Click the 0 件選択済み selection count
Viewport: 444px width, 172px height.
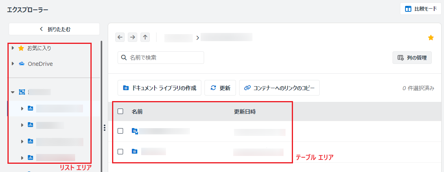(418, 88)
